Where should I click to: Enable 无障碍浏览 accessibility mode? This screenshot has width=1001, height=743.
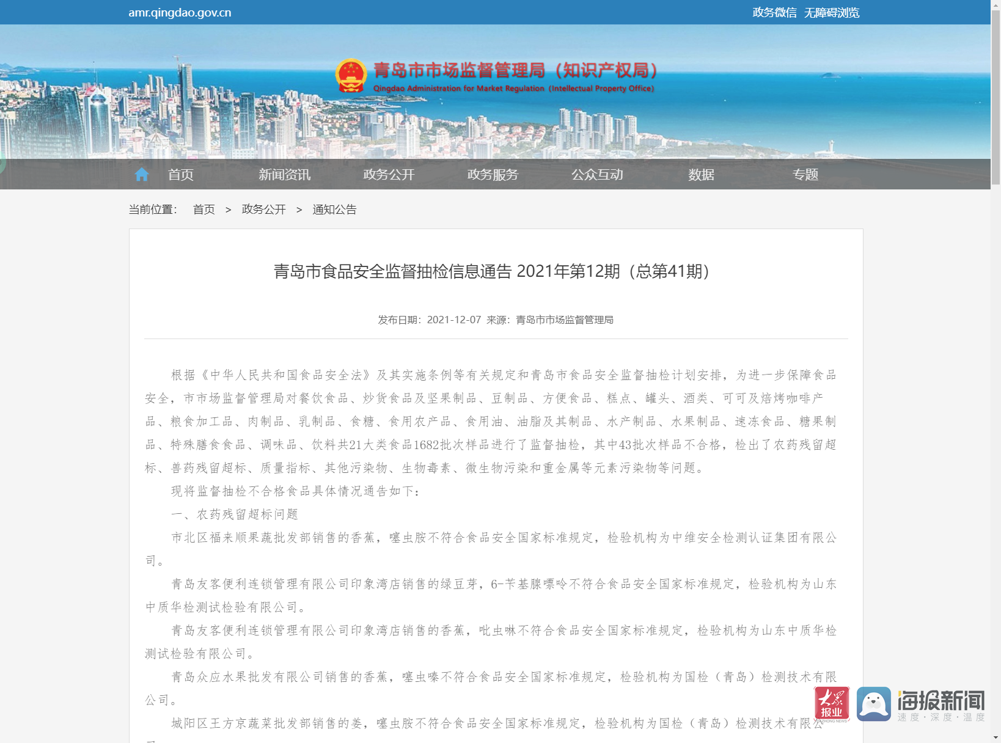[832, 13]
